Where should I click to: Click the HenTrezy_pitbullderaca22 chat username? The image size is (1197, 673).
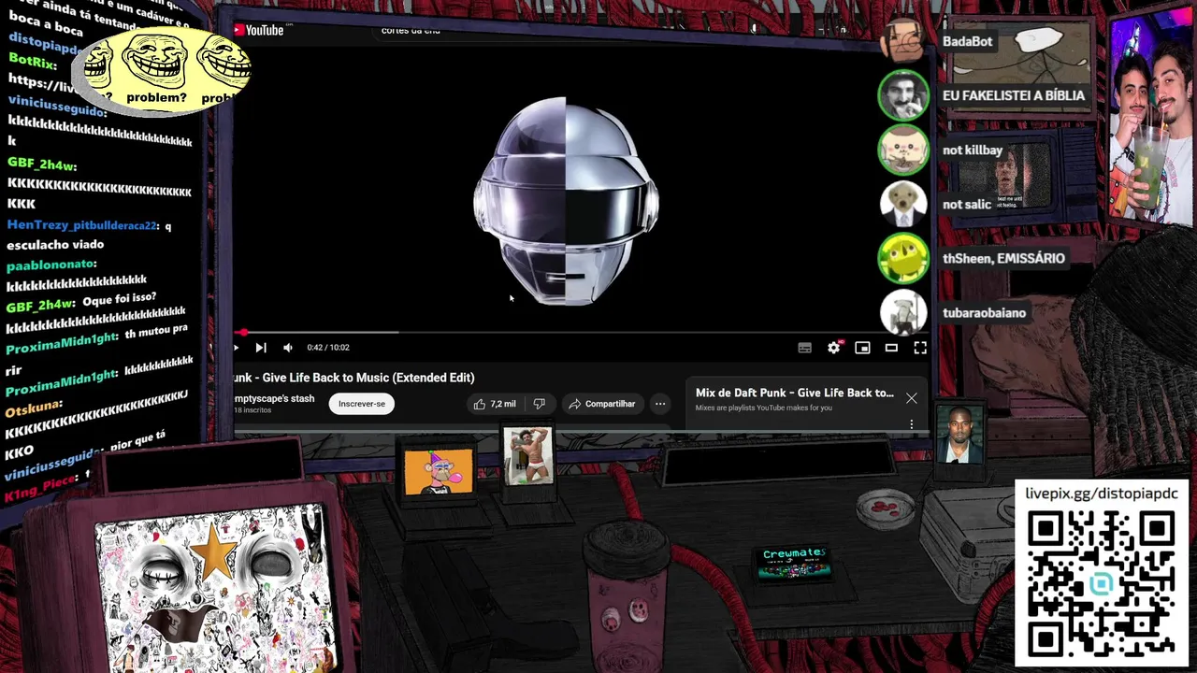pos(83,225)
